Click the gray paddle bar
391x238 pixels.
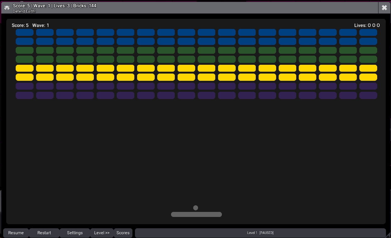pos(196,214)
